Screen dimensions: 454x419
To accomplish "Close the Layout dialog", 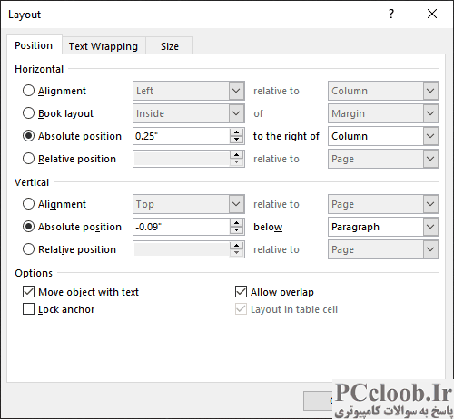I will 432,14.
